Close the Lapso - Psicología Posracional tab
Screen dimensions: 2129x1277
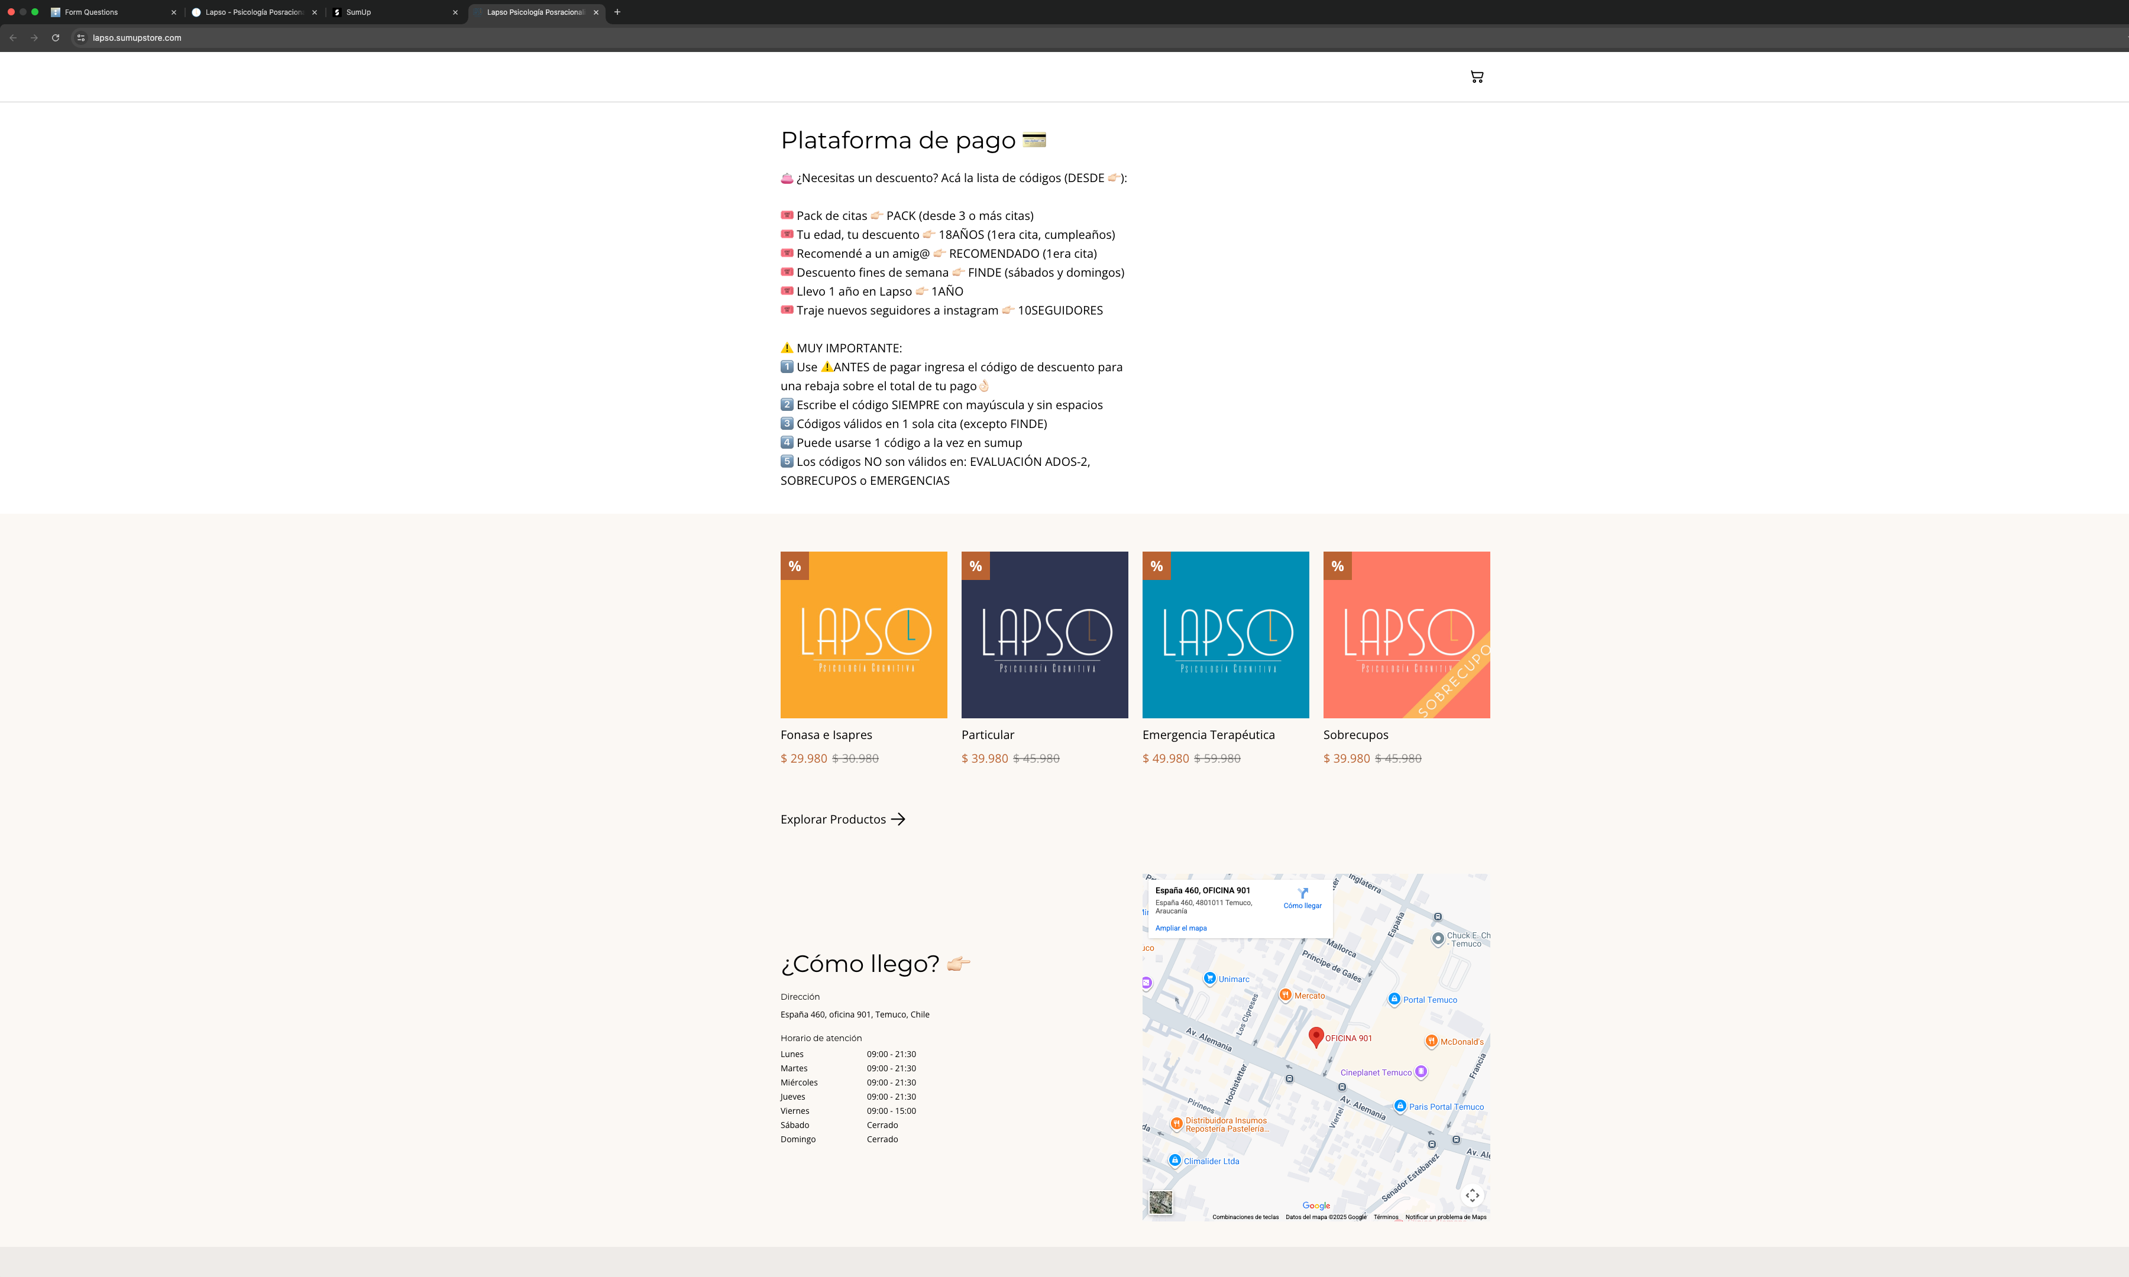point(314,12)
